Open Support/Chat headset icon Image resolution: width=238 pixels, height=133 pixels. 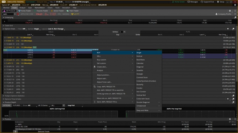click(202, 2)
